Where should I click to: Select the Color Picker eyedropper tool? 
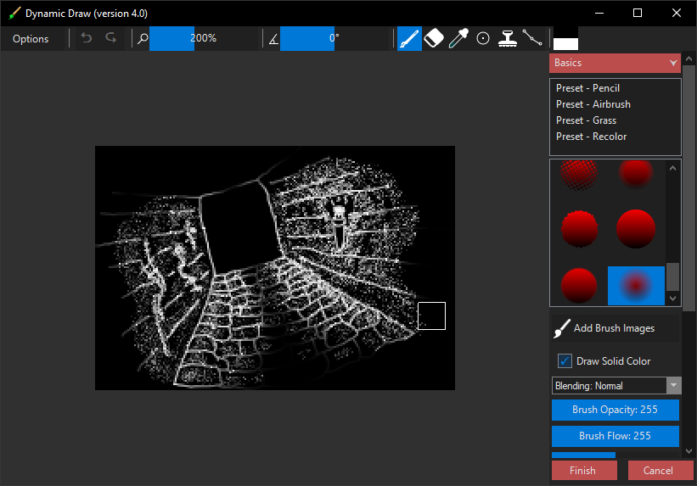(458, 39)
